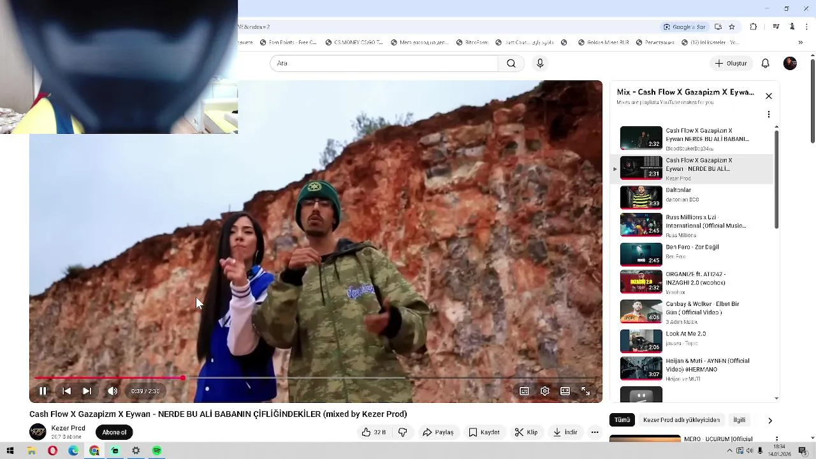The image size is (816, 459).
Task: Play Ben Fero - Zor Değil
Action: (692, 254)
